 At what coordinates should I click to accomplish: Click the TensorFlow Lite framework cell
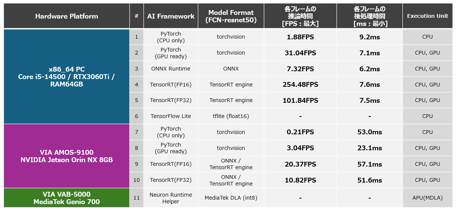tap(171, 116)
